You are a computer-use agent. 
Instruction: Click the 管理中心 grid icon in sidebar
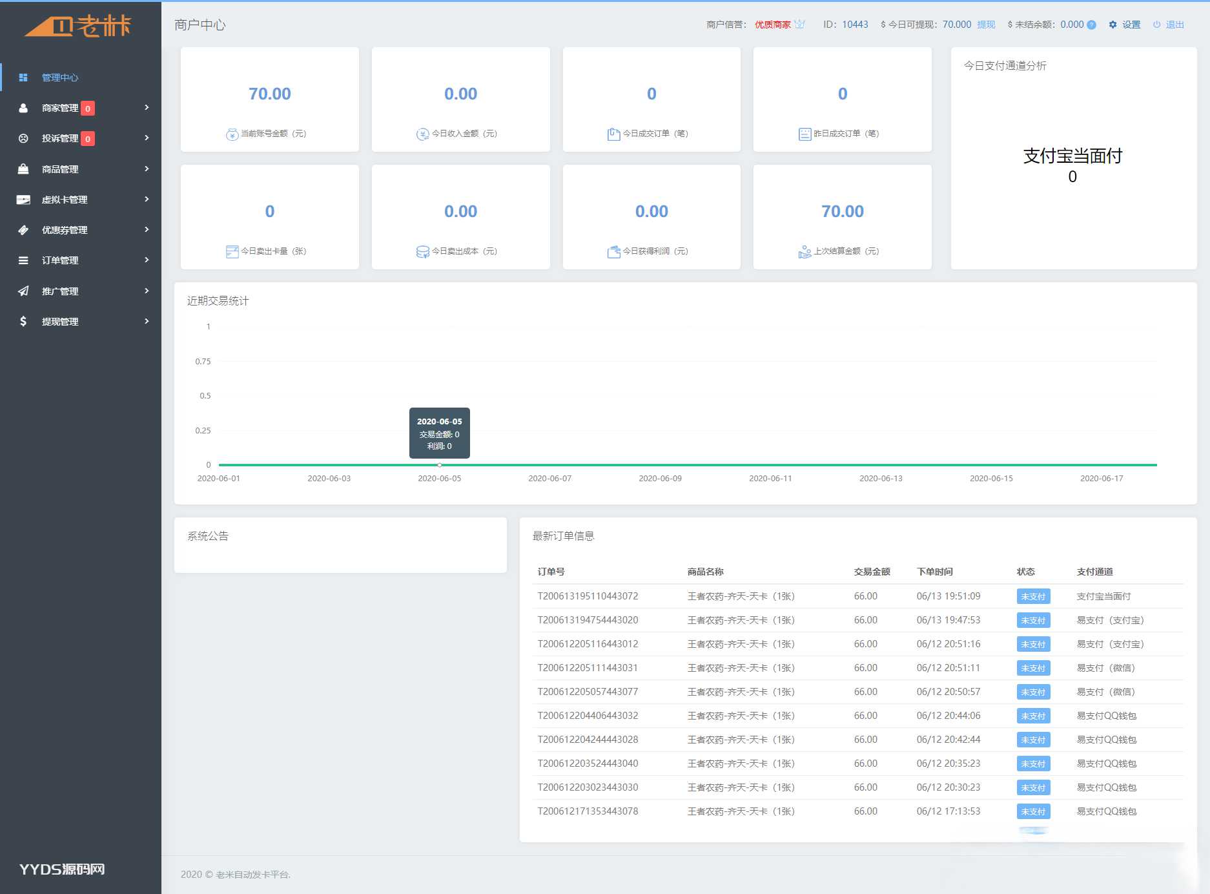(23, 78)
